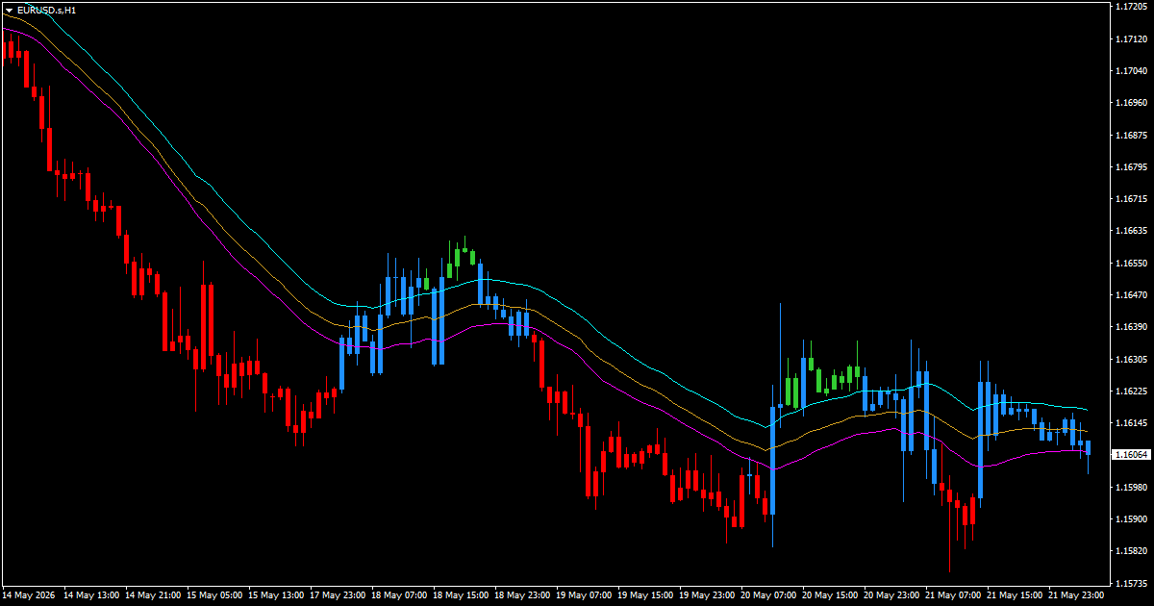
Task: Select the 1.16145 price axis value
Action: coord(1130,423)
